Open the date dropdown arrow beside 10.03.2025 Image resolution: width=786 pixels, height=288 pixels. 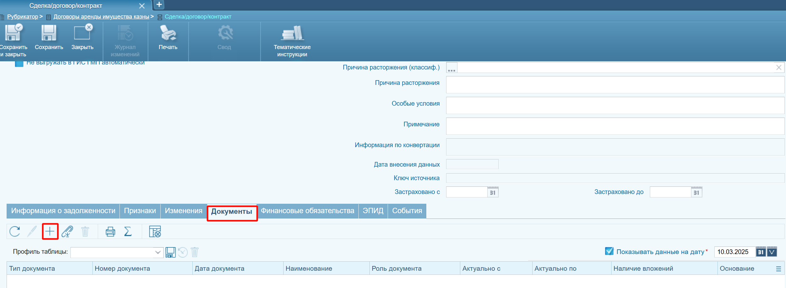(x=772, y=252)
